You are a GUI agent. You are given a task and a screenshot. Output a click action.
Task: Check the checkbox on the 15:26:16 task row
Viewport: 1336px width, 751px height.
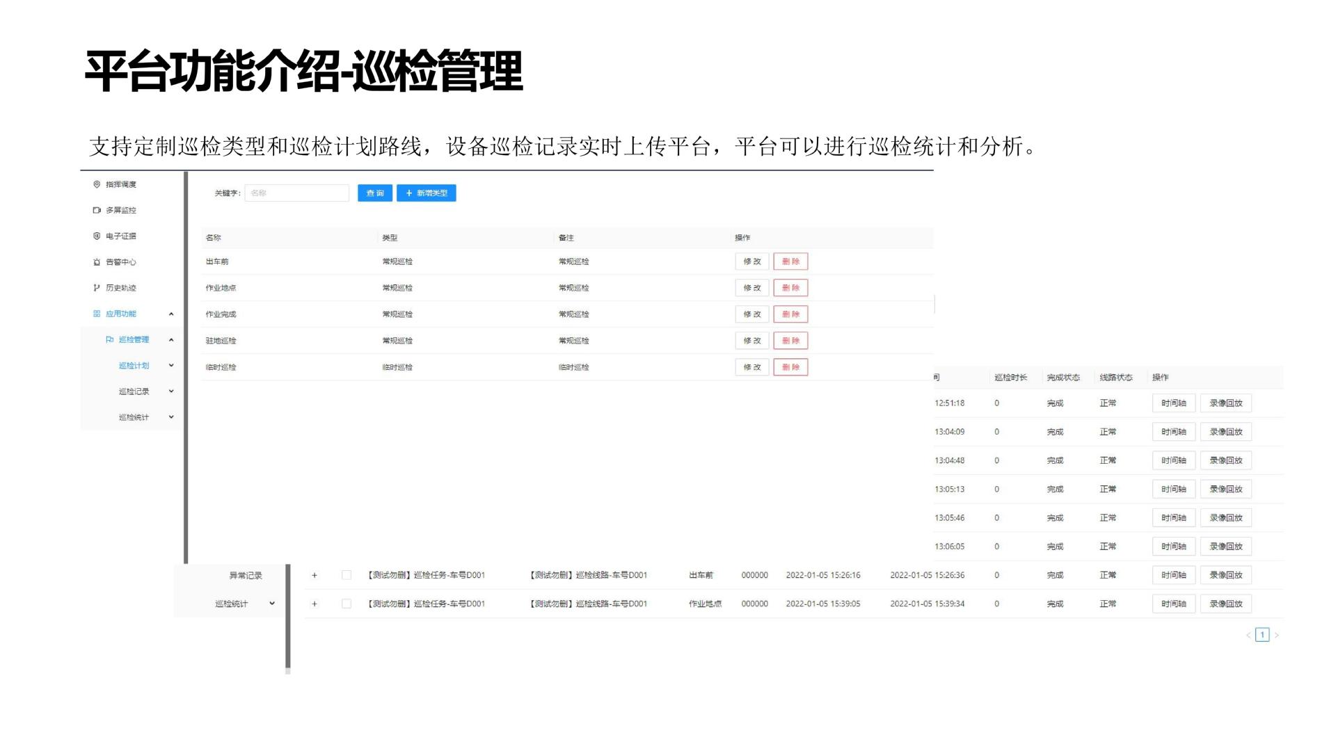[346, 575]
